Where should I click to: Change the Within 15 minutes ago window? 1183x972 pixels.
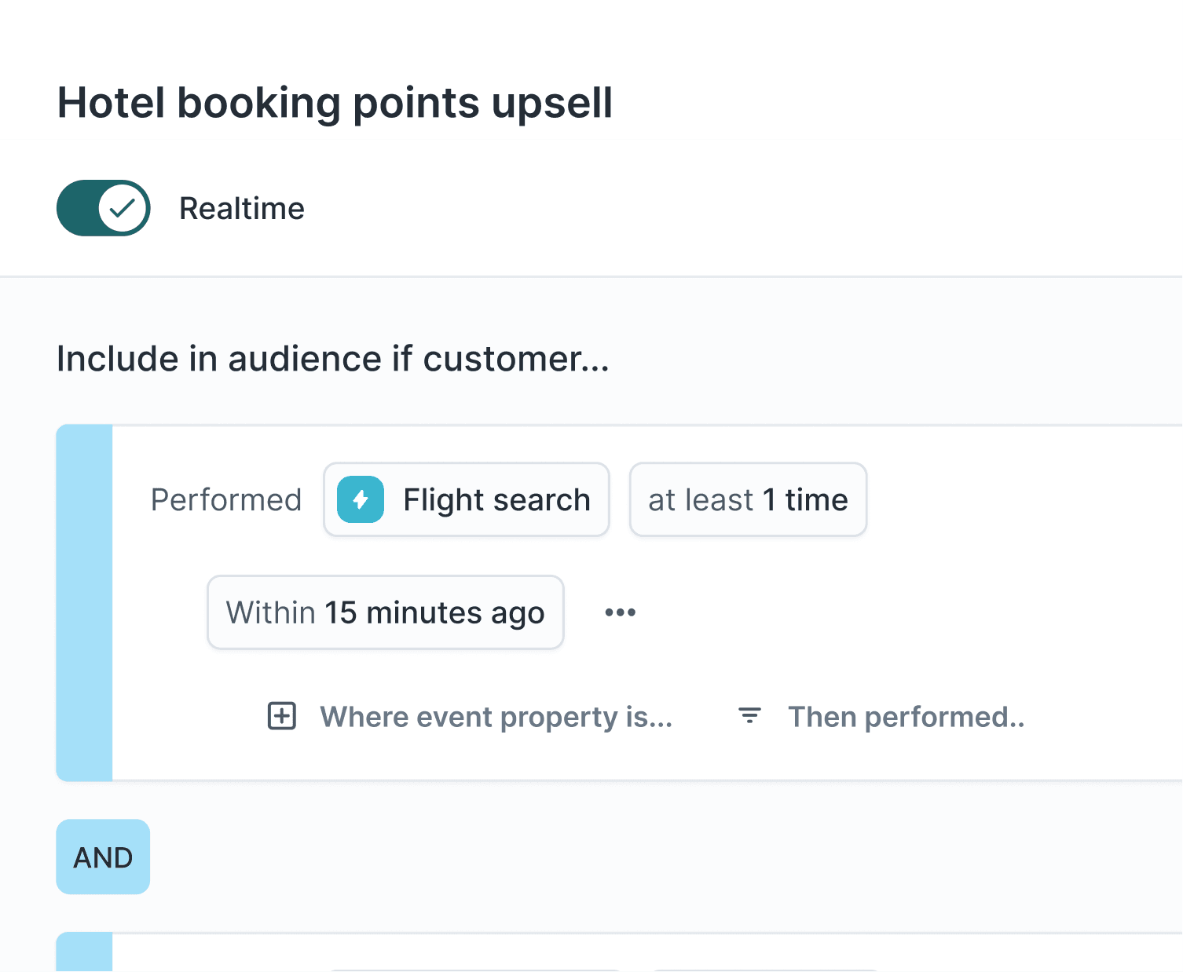coord(385,612)
